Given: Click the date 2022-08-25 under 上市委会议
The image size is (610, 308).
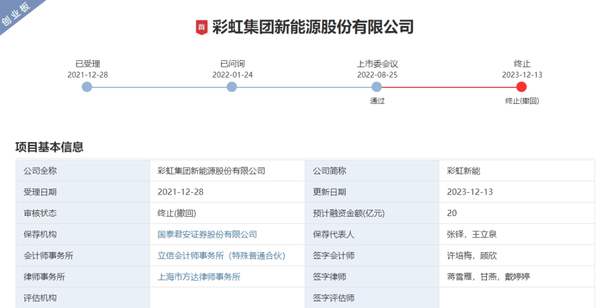Looking at the screenshot, I should point(377,75).
